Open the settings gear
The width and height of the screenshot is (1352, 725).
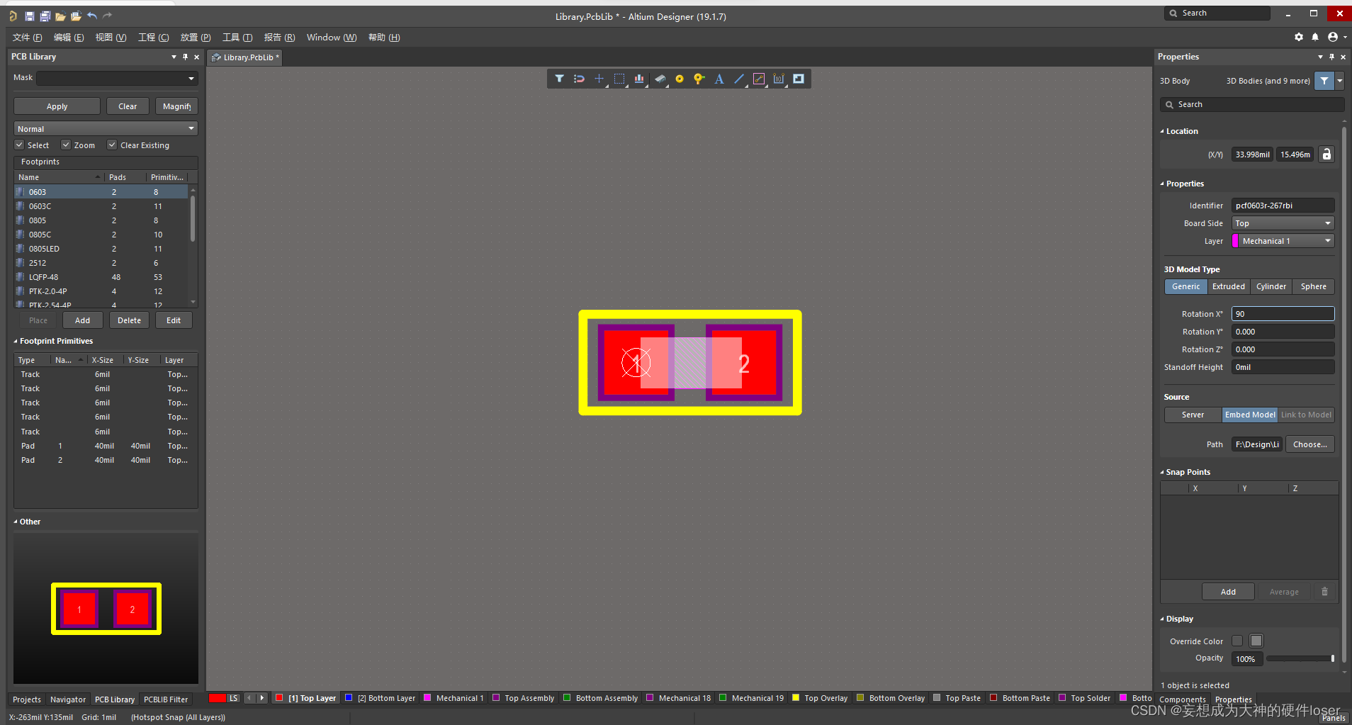[x=1299, y=37]
